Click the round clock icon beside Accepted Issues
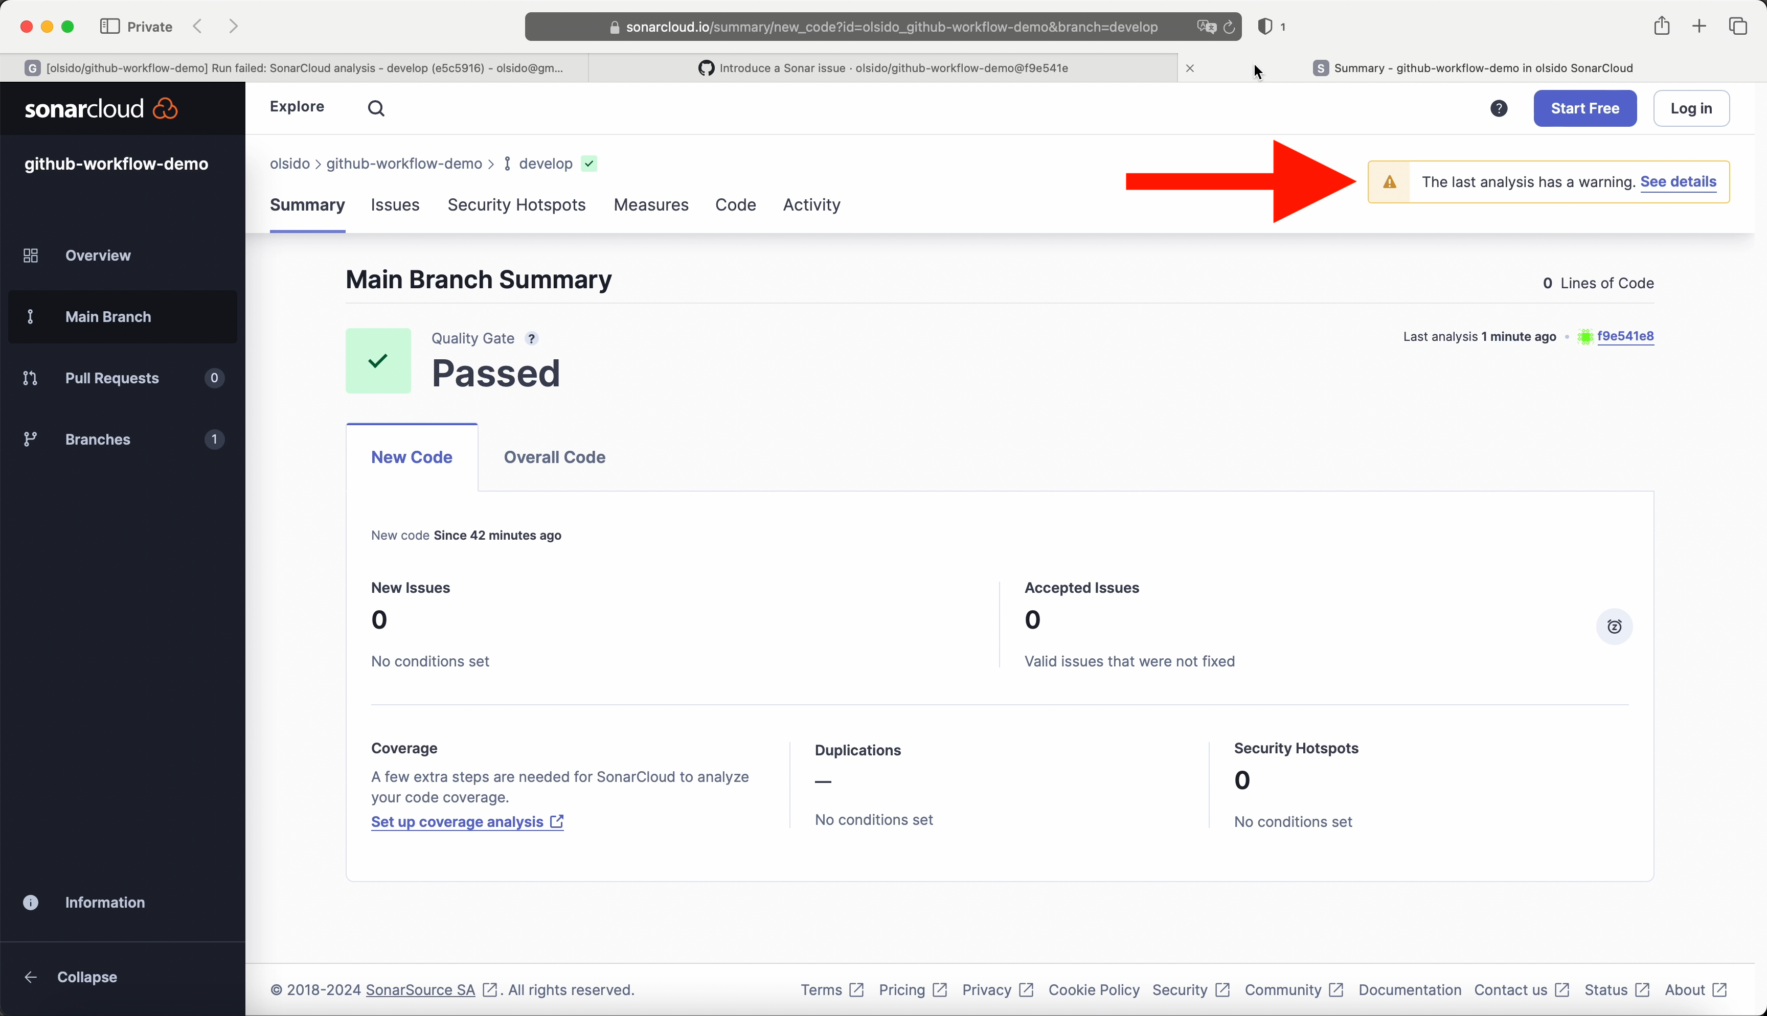1767x1016 pixels. [1614, 627]
